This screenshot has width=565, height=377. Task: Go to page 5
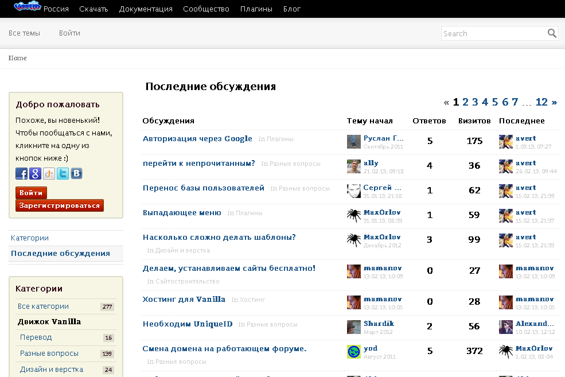(495, 102)
